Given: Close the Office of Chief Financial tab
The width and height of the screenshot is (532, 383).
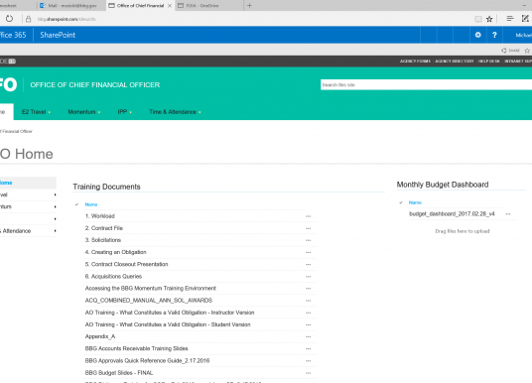Looking at the screenshot, I should 170,6.
